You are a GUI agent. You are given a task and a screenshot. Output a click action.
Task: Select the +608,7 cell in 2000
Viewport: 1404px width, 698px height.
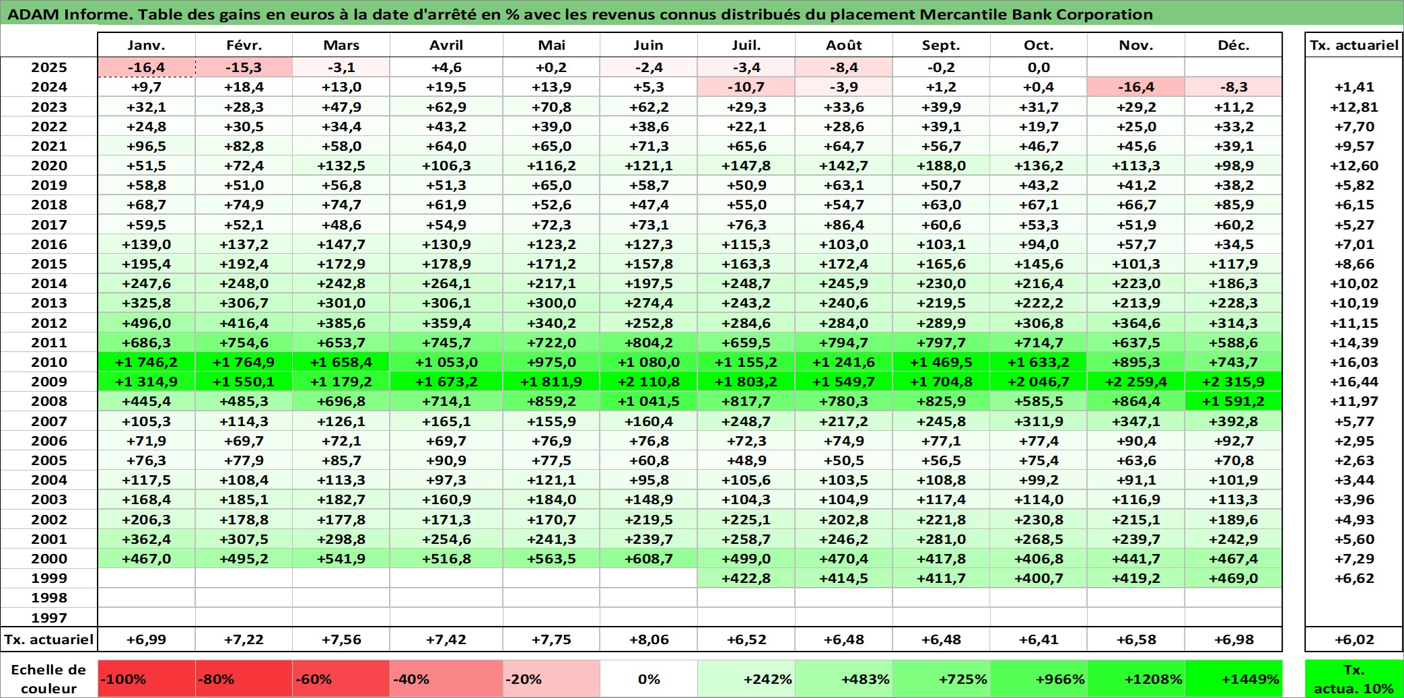coord(649,559)
